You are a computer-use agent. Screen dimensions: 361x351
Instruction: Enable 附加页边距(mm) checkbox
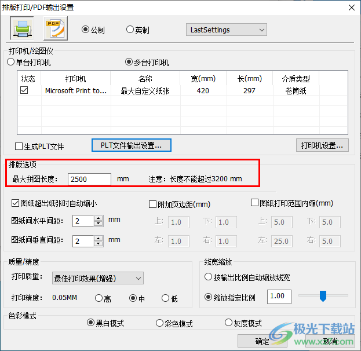point(152,204)
